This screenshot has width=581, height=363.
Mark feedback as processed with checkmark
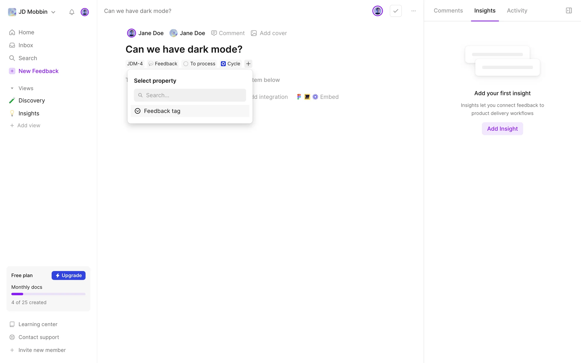pos(396,11)
